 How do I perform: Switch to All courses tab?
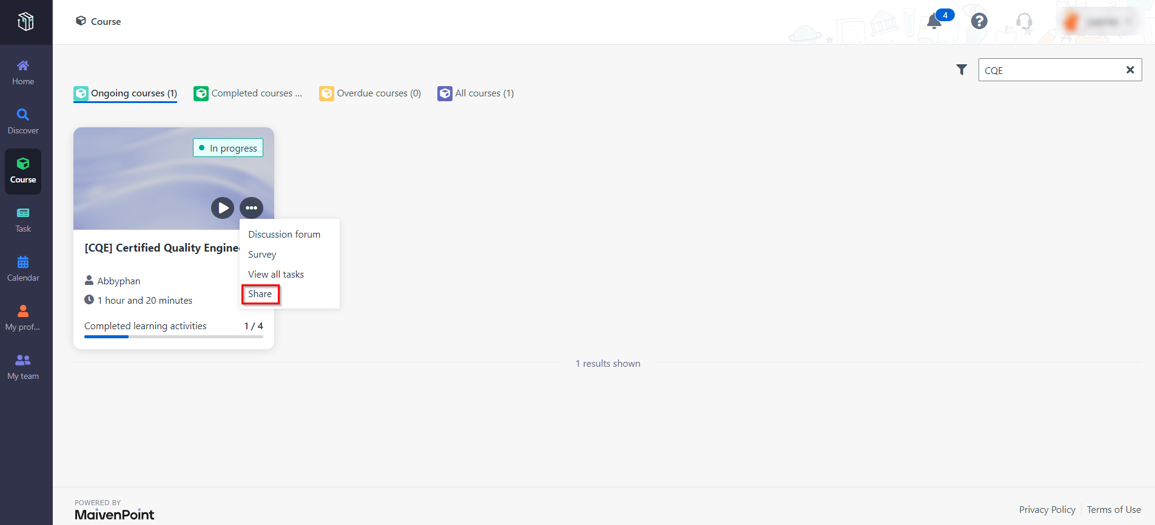point(476,93)
